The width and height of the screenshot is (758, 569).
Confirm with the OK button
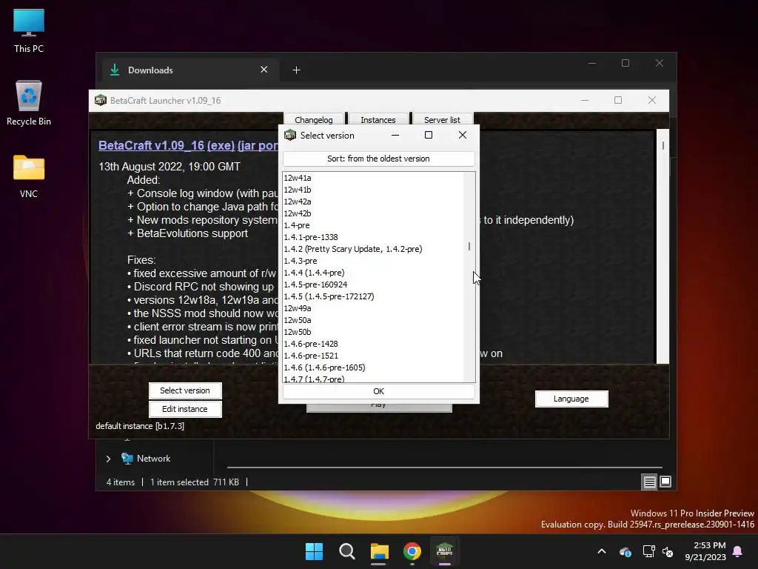(x=378, y=391)
